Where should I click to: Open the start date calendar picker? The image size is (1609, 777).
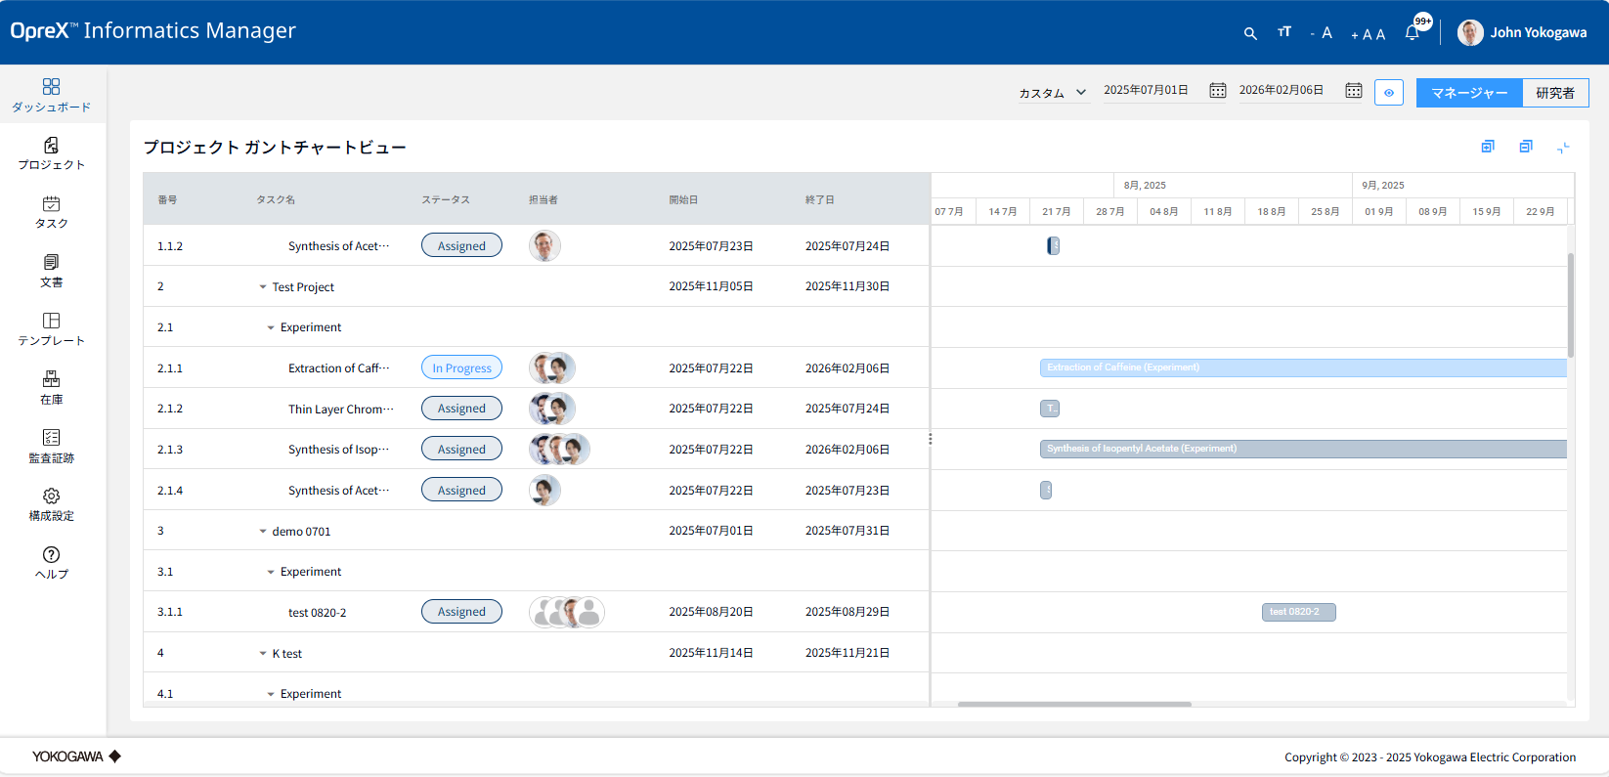pyautogui.click(x=1217, y=91)
